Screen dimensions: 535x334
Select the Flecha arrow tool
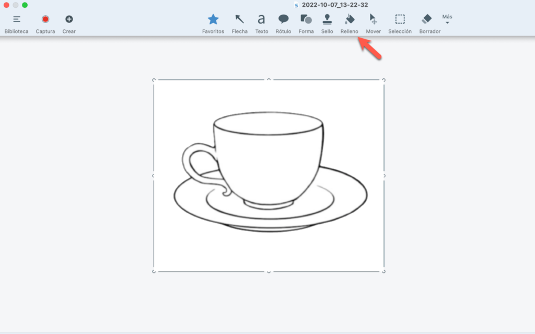240,19
